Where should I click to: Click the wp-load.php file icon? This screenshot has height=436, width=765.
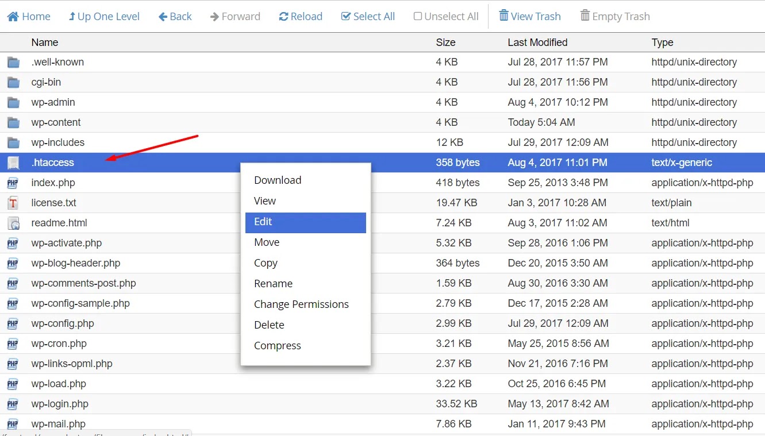[x=13, y=384]
